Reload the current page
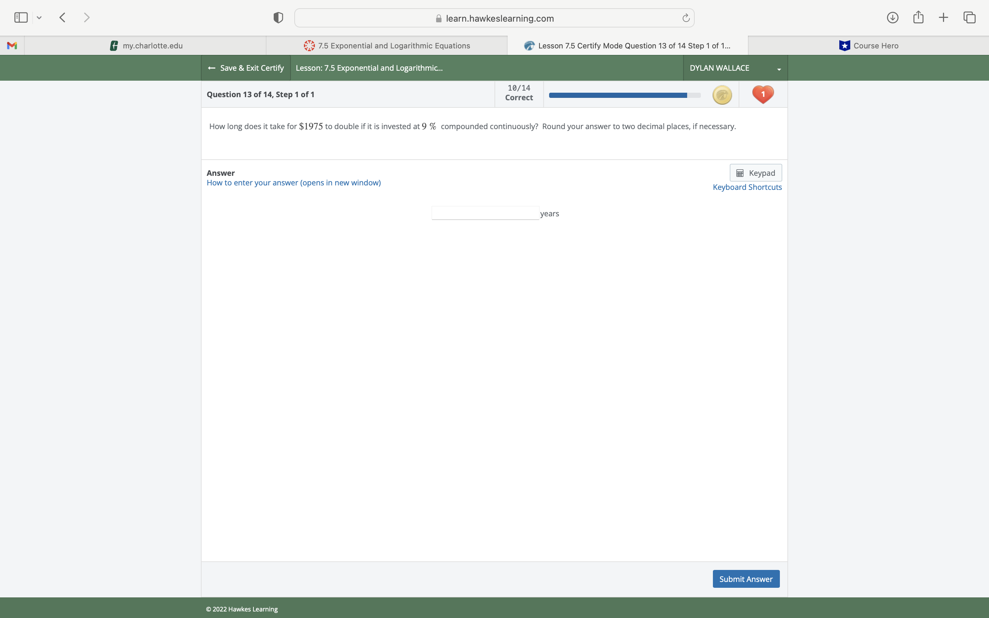Image resolution: width=989 pixels, height=618 pixels. click(685, 18)
